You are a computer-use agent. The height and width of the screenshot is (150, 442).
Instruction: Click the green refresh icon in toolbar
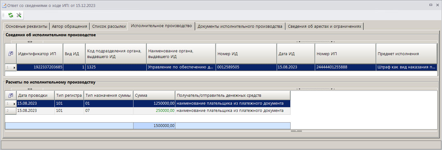11,15
